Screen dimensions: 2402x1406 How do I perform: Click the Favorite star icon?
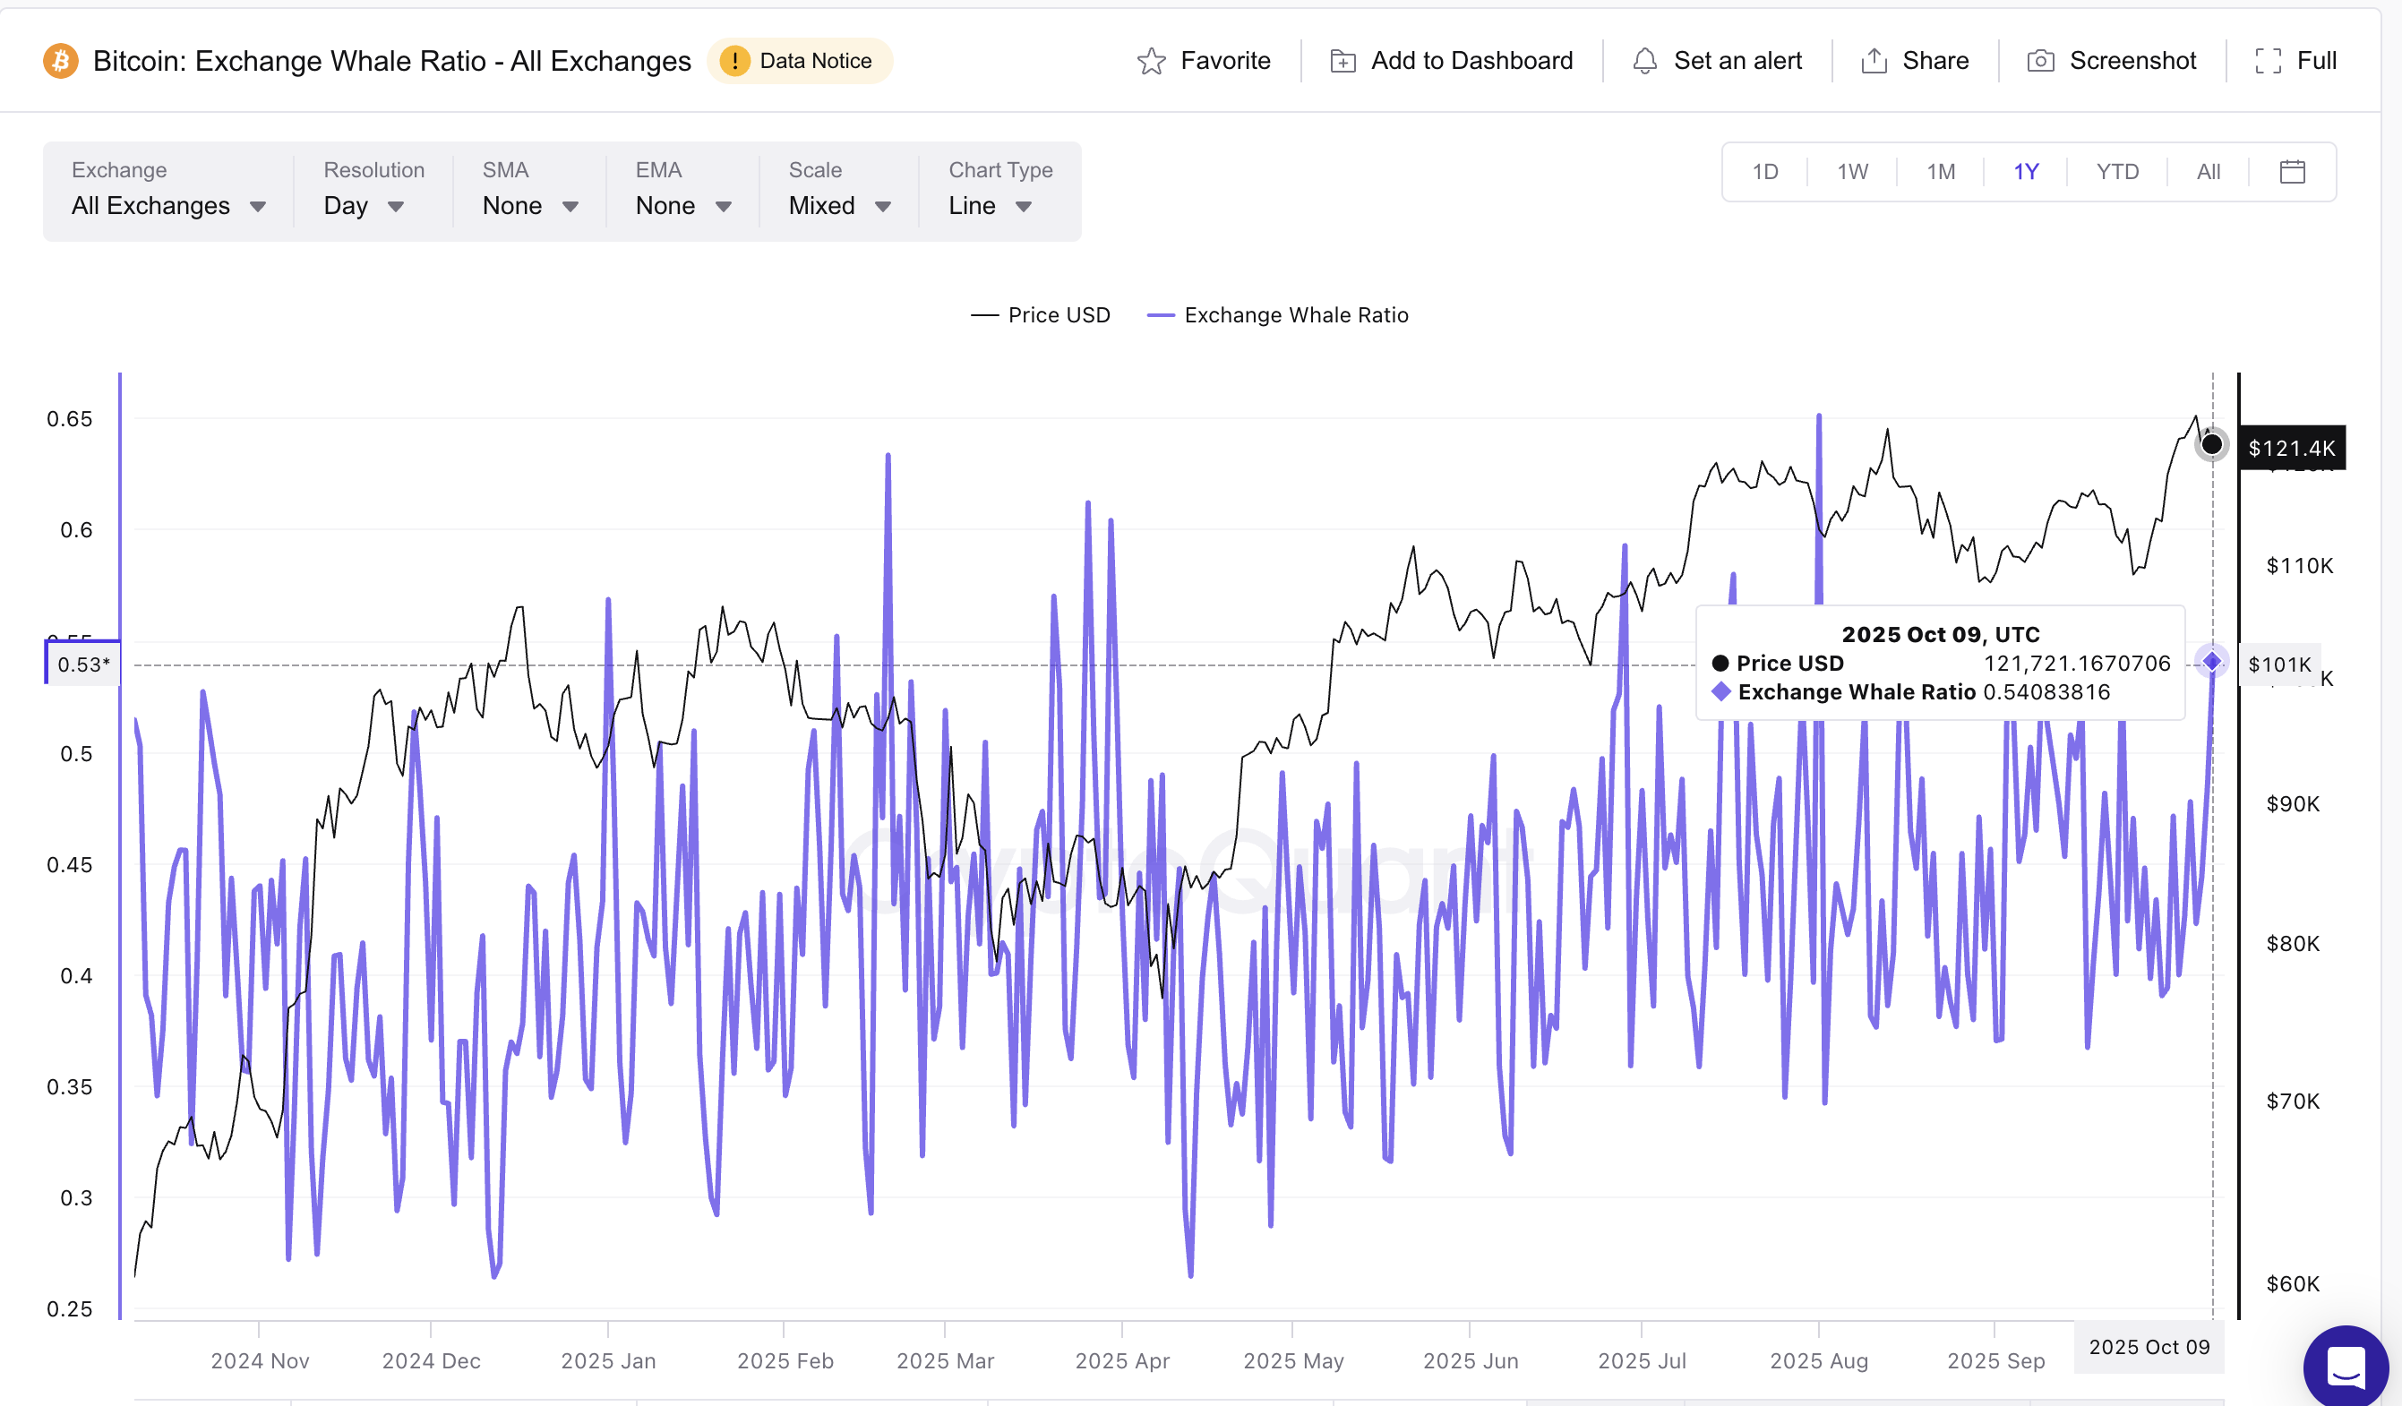point(1154,60)
